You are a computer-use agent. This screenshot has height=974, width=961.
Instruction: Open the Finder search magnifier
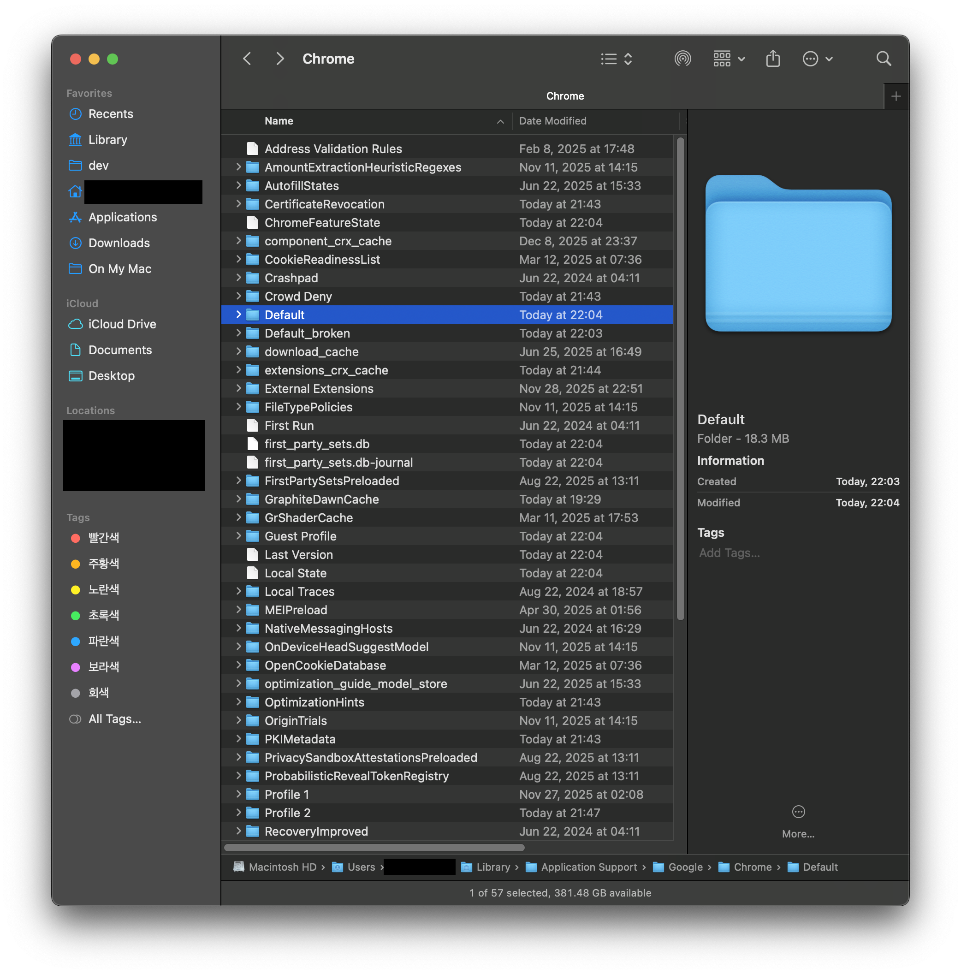(884, 59)
